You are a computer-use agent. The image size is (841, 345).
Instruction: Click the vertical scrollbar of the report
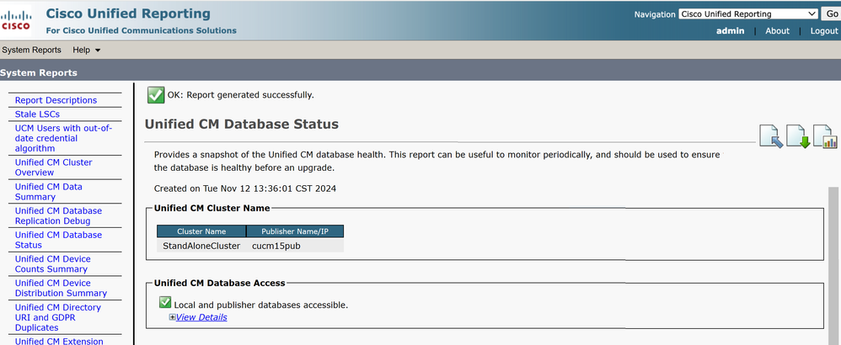[833, 266]
